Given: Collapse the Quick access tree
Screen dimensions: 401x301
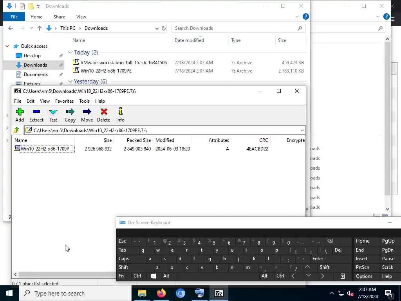Looking at the screenshot, I should 7,46.
